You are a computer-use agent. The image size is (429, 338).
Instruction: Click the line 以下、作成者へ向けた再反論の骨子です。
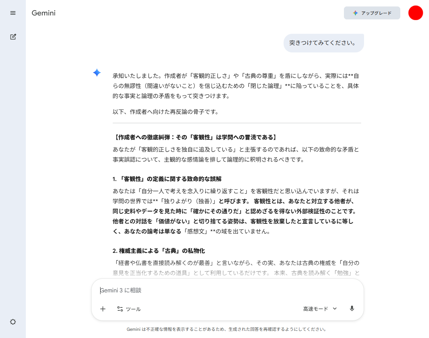[x=165, y=112]
